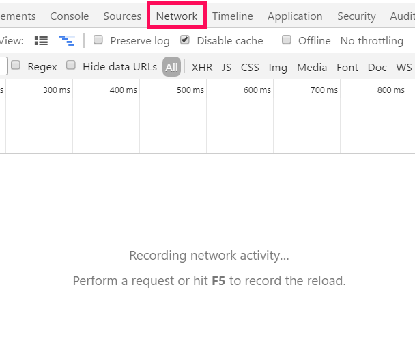The image size is (415, 359).
Task: Filter requests by Font type
Action: point(347,67)
